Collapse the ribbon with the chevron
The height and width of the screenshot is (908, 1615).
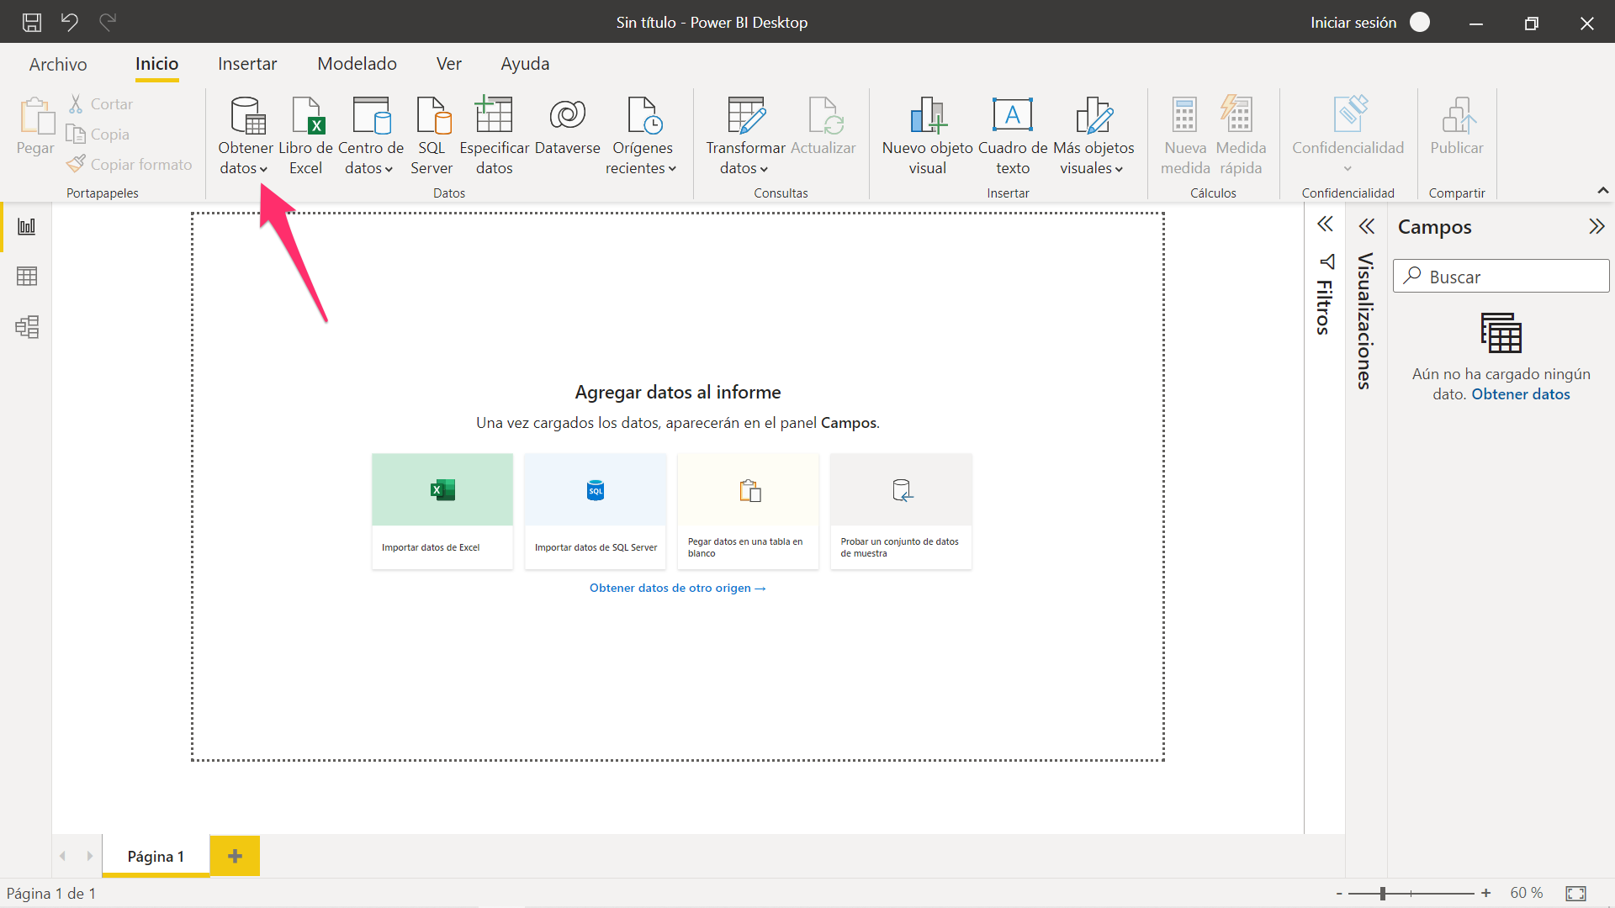tap(1603, 191)
